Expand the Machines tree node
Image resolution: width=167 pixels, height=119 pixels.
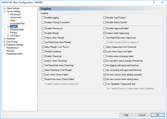tap(4, 39)
